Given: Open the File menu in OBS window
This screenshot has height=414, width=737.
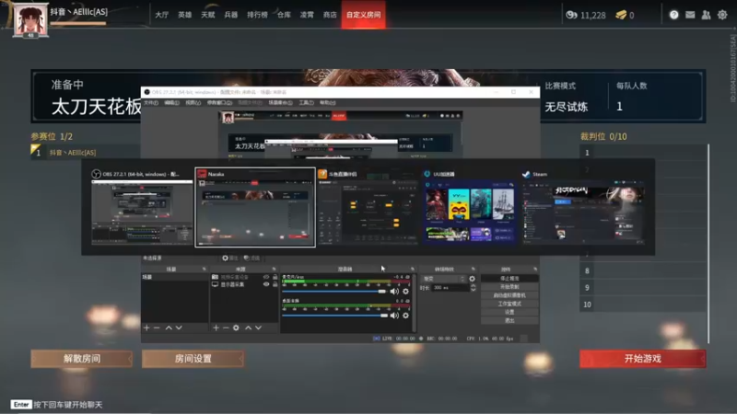Looking at the screenshot, I should pyautogui.click(x=151, y=103).
